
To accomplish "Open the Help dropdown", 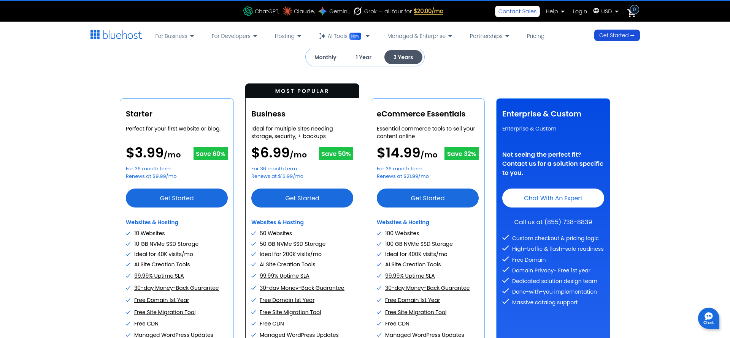I will tap(555, 11).
